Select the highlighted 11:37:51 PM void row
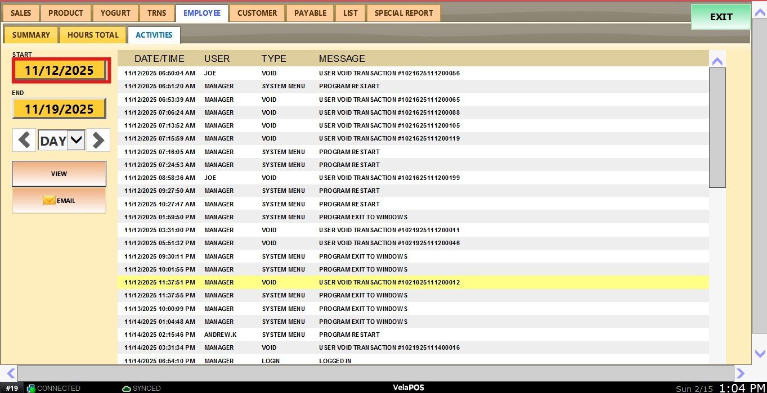The height and width of the screenshot is (393, 767). (388, 282)
